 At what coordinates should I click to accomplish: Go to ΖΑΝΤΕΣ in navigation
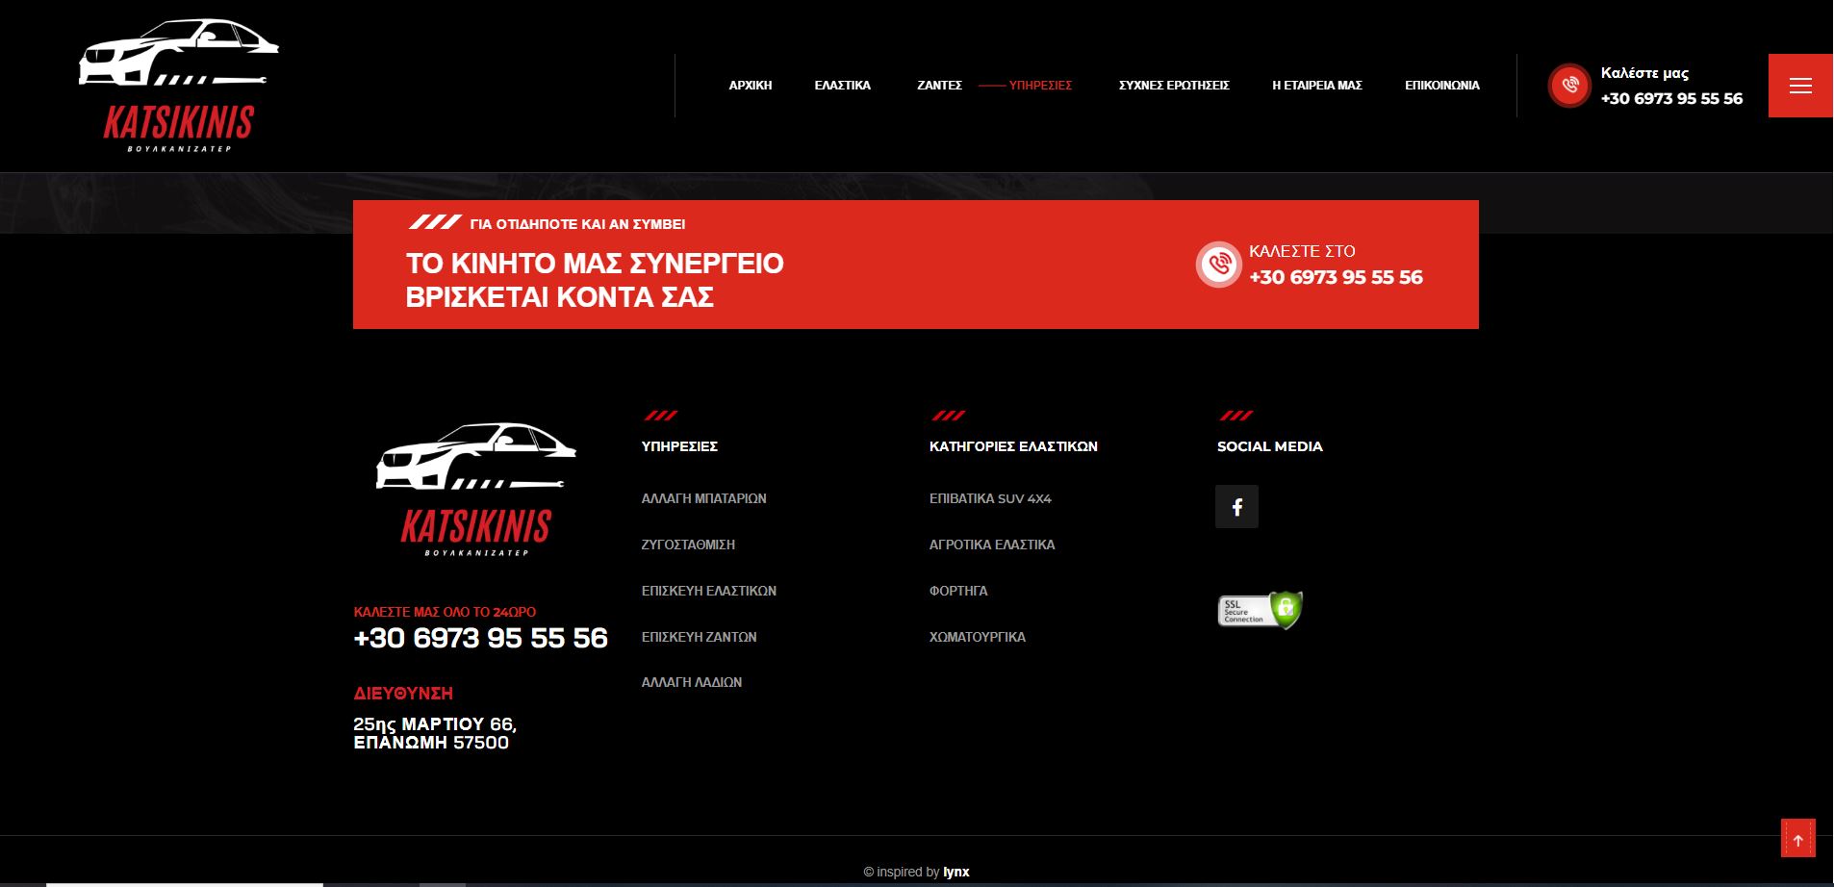939,86
